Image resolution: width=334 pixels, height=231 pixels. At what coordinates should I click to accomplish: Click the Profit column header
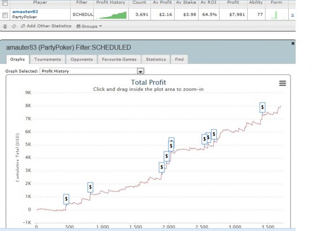tap(233, 2)
